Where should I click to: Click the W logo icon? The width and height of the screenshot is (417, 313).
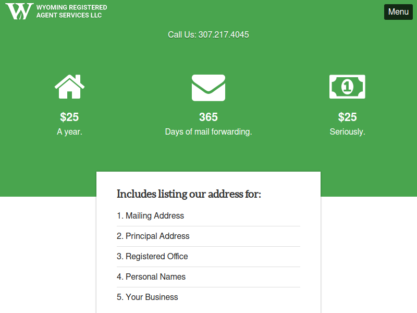pyautogui.click(x=19, y=11)
